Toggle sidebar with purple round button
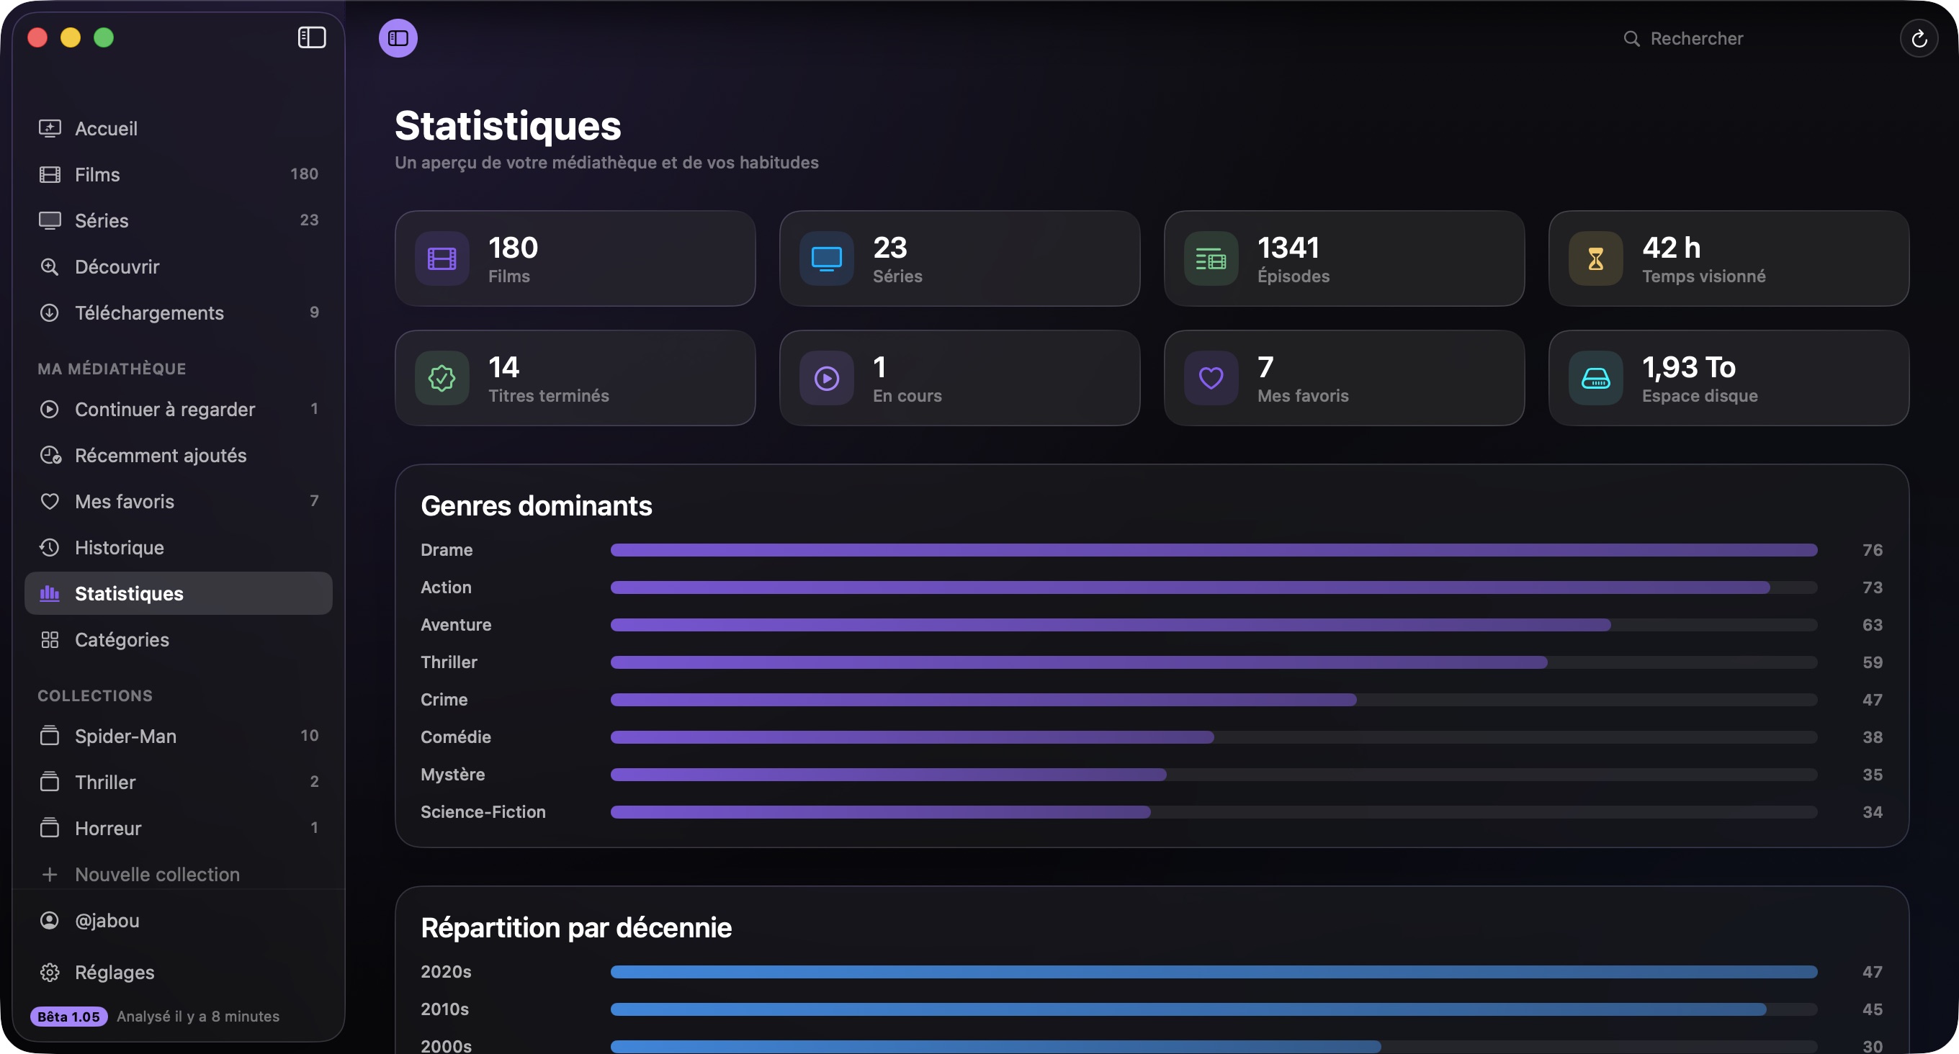1959x1054 pixels. 398,38
